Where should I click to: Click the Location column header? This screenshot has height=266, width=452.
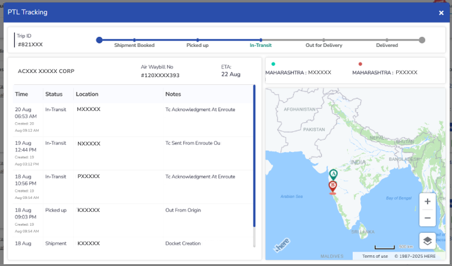(87, 94)
